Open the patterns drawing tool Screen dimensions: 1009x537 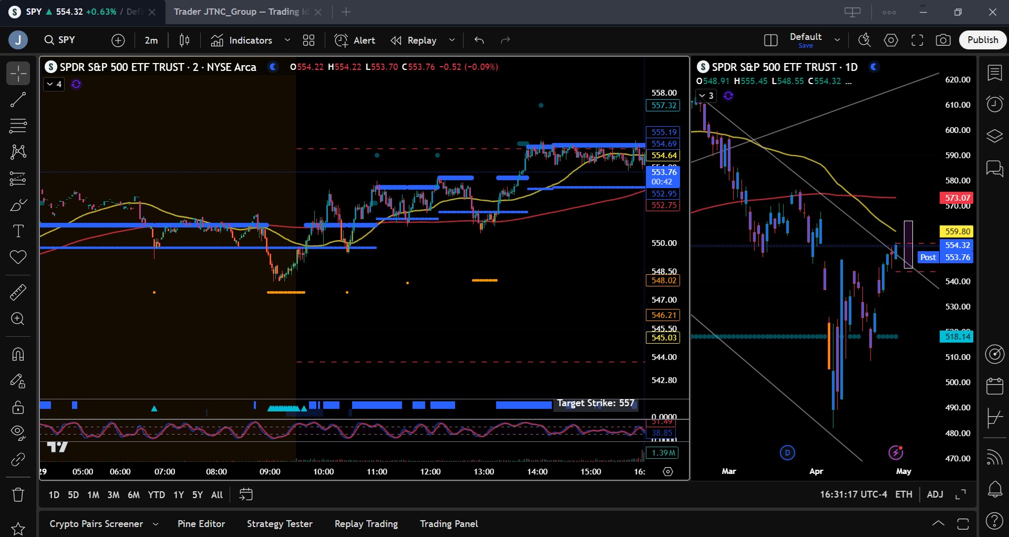18,152
